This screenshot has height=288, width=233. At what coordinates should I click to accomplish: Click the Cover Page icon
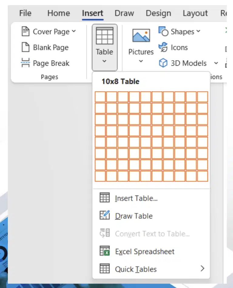pyautogui.click(x=25, y=31)
